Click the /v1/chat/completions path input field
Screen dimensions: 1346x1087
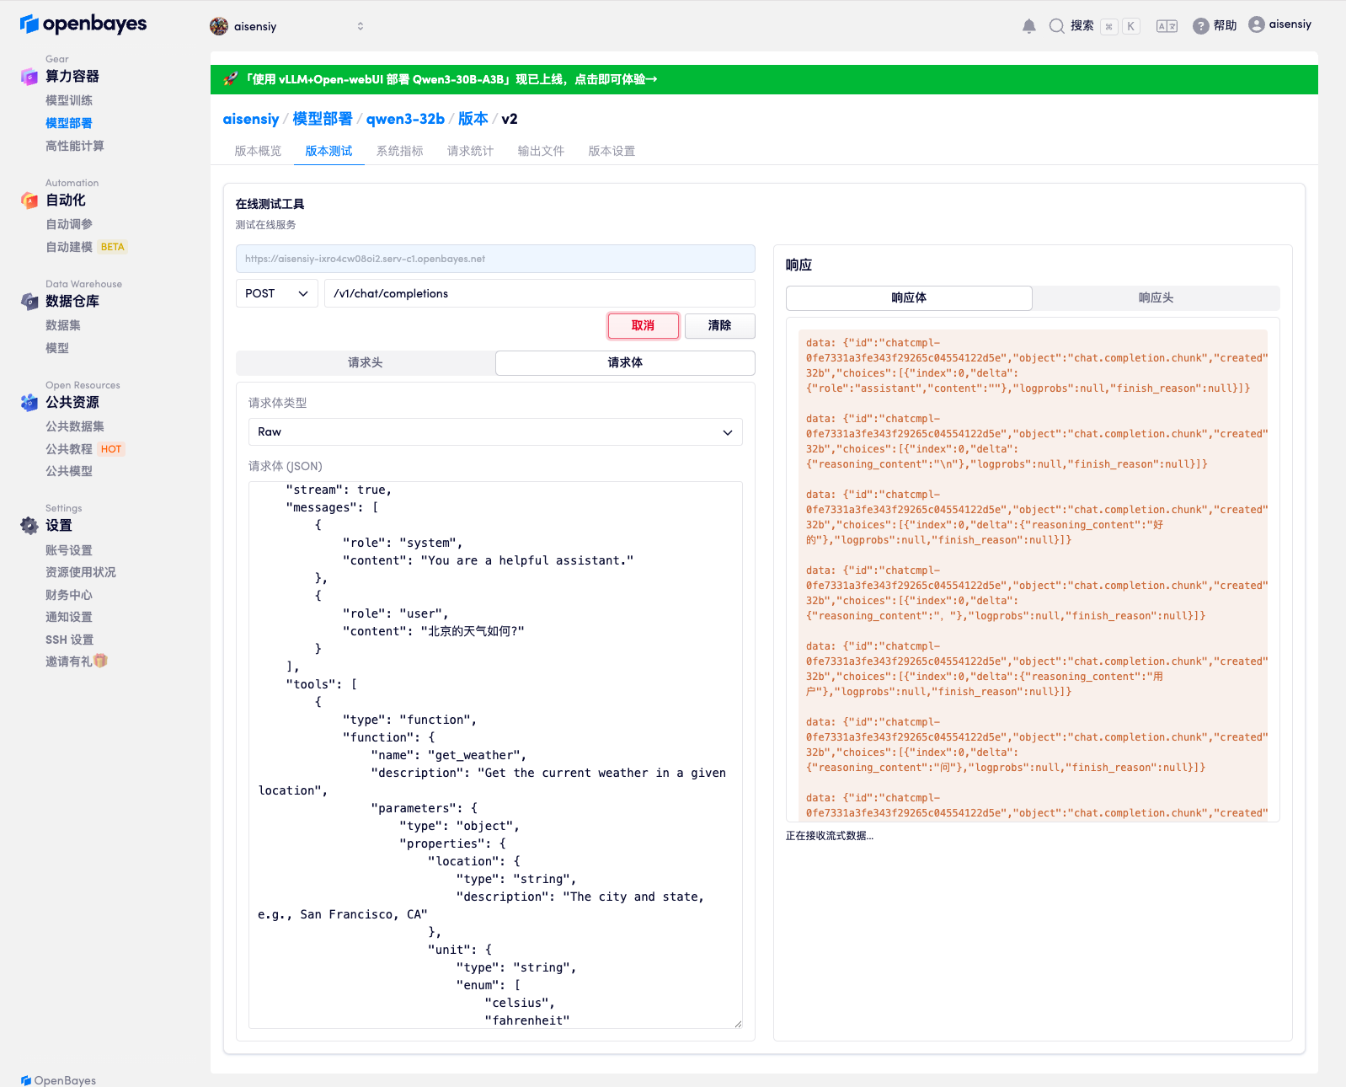[539, 293]
